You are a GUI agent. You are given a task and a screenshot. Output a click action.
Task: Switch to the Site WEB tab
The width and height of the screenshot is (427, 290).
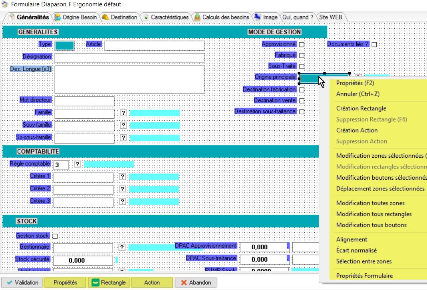coord(330,17)
